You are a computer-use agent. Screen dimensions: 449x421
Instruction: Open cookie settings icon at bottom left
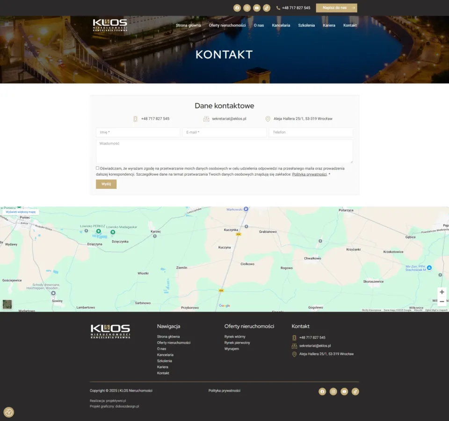click(x=8, y=412)
